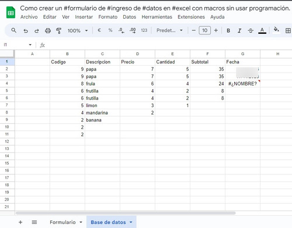Open the Ayuda menu

point(217,17)
